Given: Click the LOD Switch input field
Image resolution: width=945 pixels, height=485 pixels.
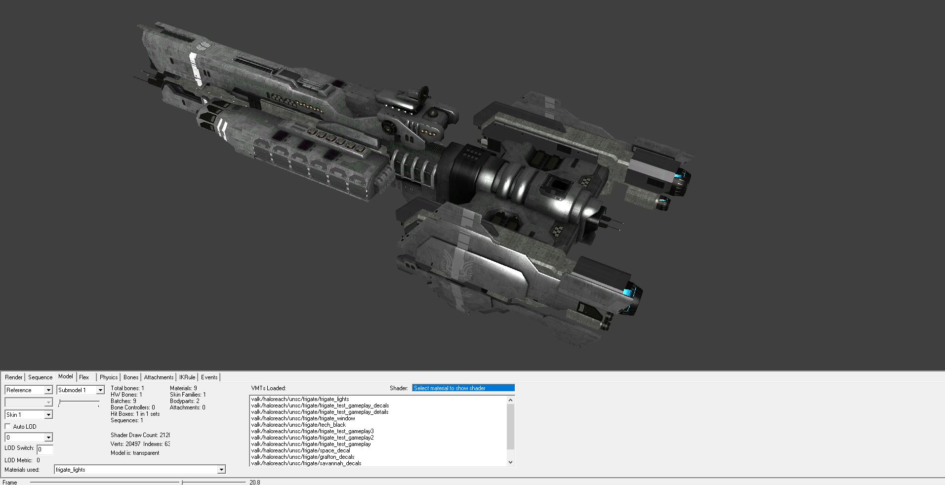Looking at the screenshot, I should (x=45, y=449).
